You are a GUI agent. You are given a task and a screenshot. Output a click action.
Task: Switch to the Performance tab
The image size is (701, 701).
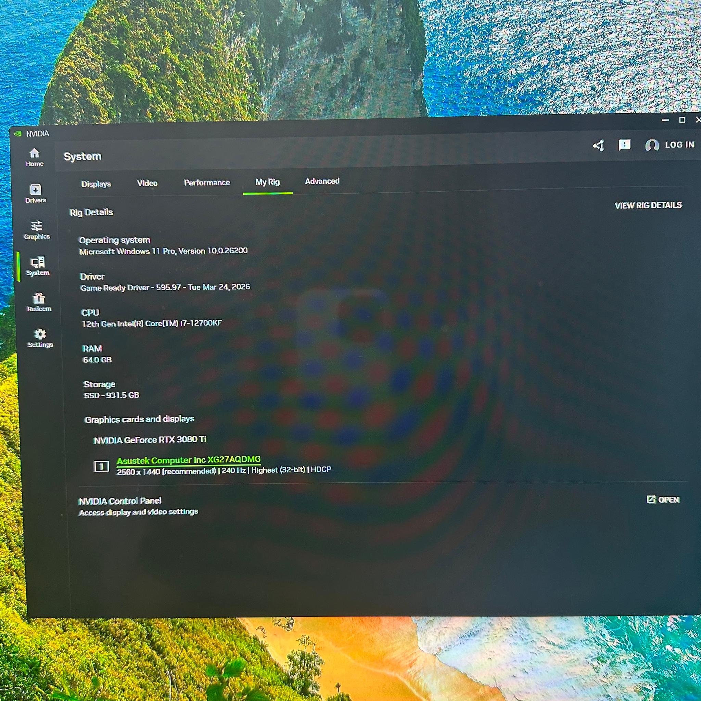(x=207, y=182)
